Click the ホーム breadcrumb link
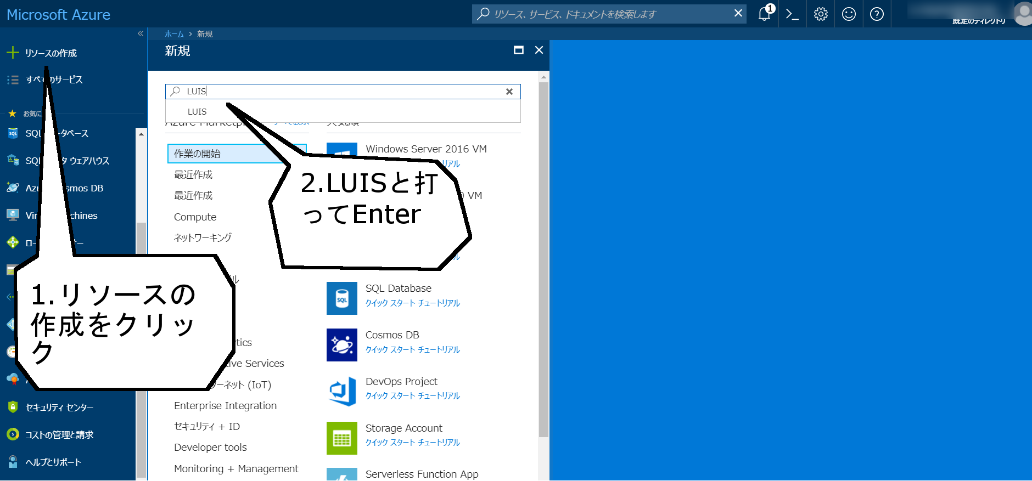1032x481 pixels. pos(174,34)
